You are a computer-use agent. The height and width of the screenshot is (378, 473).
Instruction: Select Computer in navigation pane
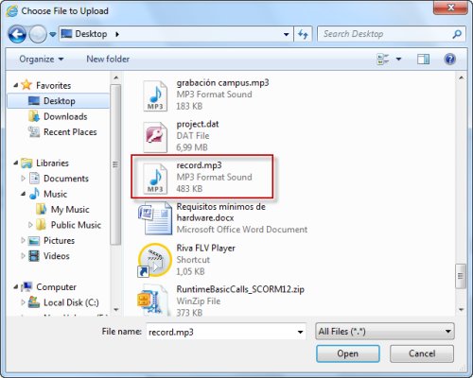(x=56, y=287)
